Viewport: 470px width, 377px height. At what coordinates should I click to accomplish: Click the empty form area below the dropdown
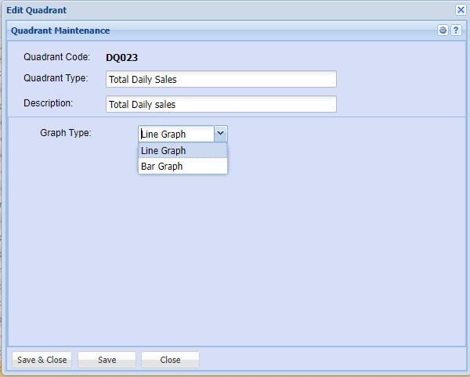click(x=235, y=258)
